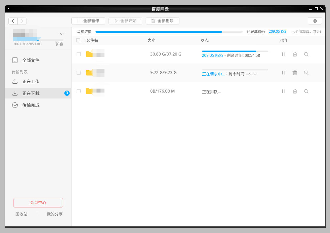Delete the 9.73 G download task
This screenshot has height=233, width=330.
[295, 73]
